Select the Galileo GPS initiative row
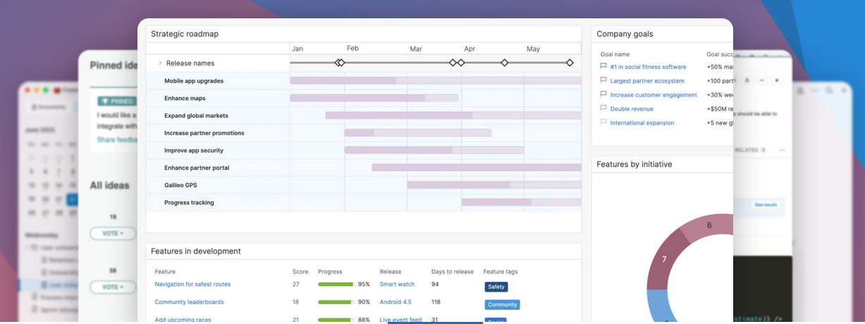Viewport: 865px width, 324px height. pos(180,185)
